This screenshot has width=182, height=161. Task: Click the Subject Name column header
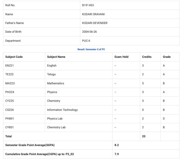tap(56, 57)
